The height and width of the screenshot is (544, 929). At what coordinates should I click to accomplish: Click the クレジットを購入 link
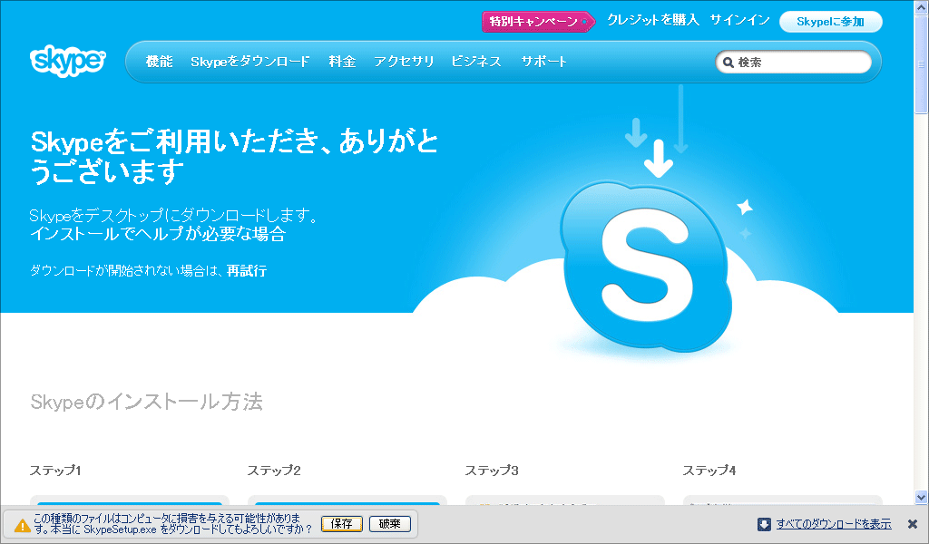click(x=653, y=20)
